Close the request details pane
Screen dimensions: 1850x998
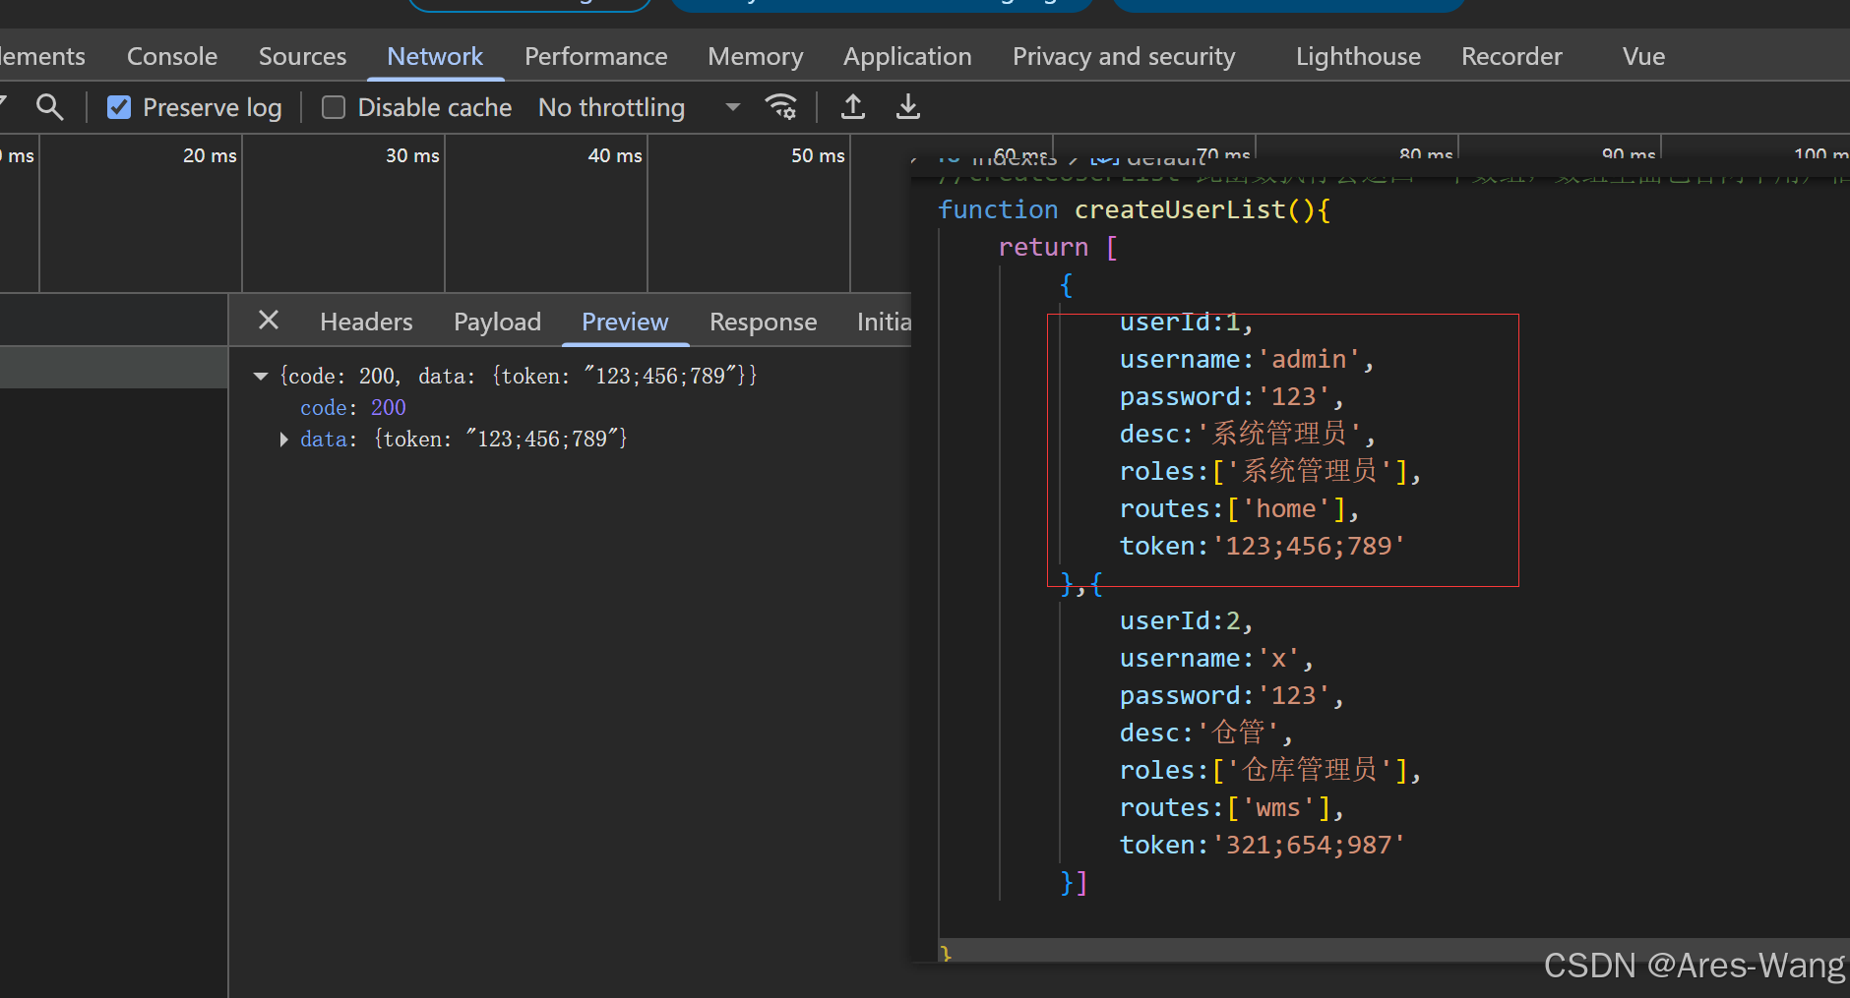(x=269, y=321)
